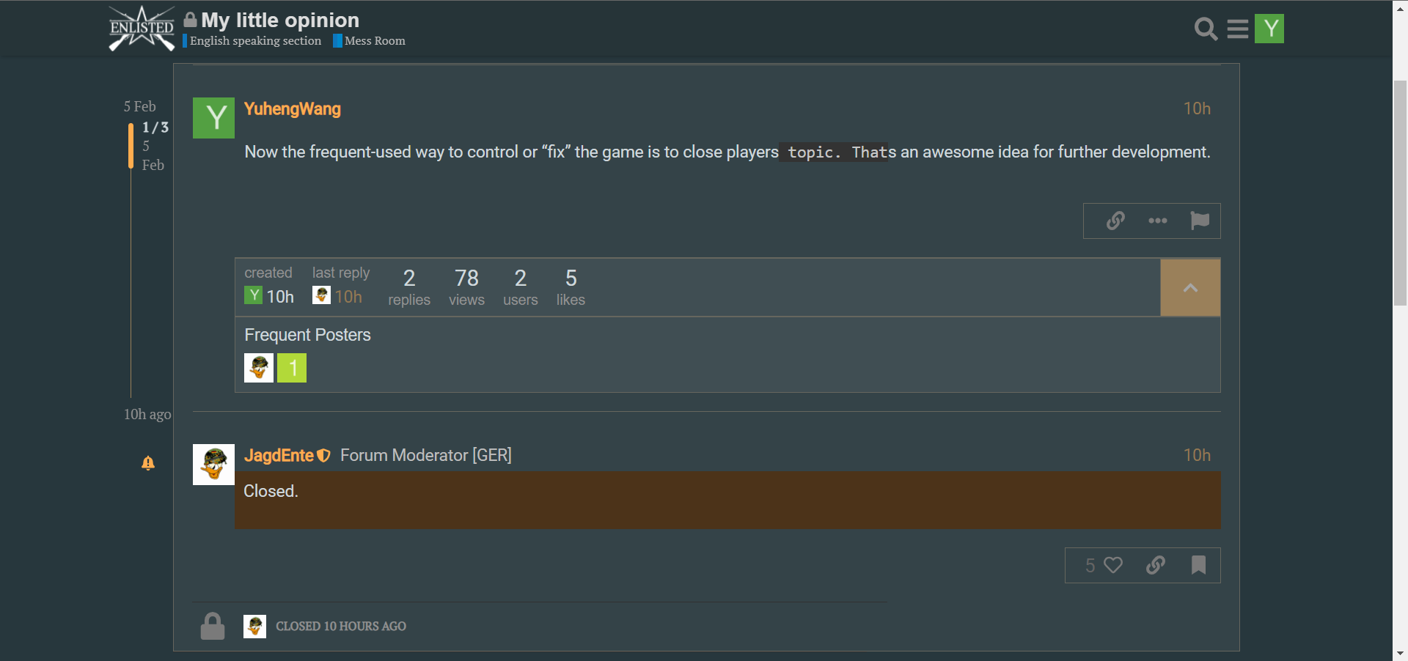Screen dimensions: 1408x661
Task: Flag YuhengWang's post
Action: [1200, 221]
